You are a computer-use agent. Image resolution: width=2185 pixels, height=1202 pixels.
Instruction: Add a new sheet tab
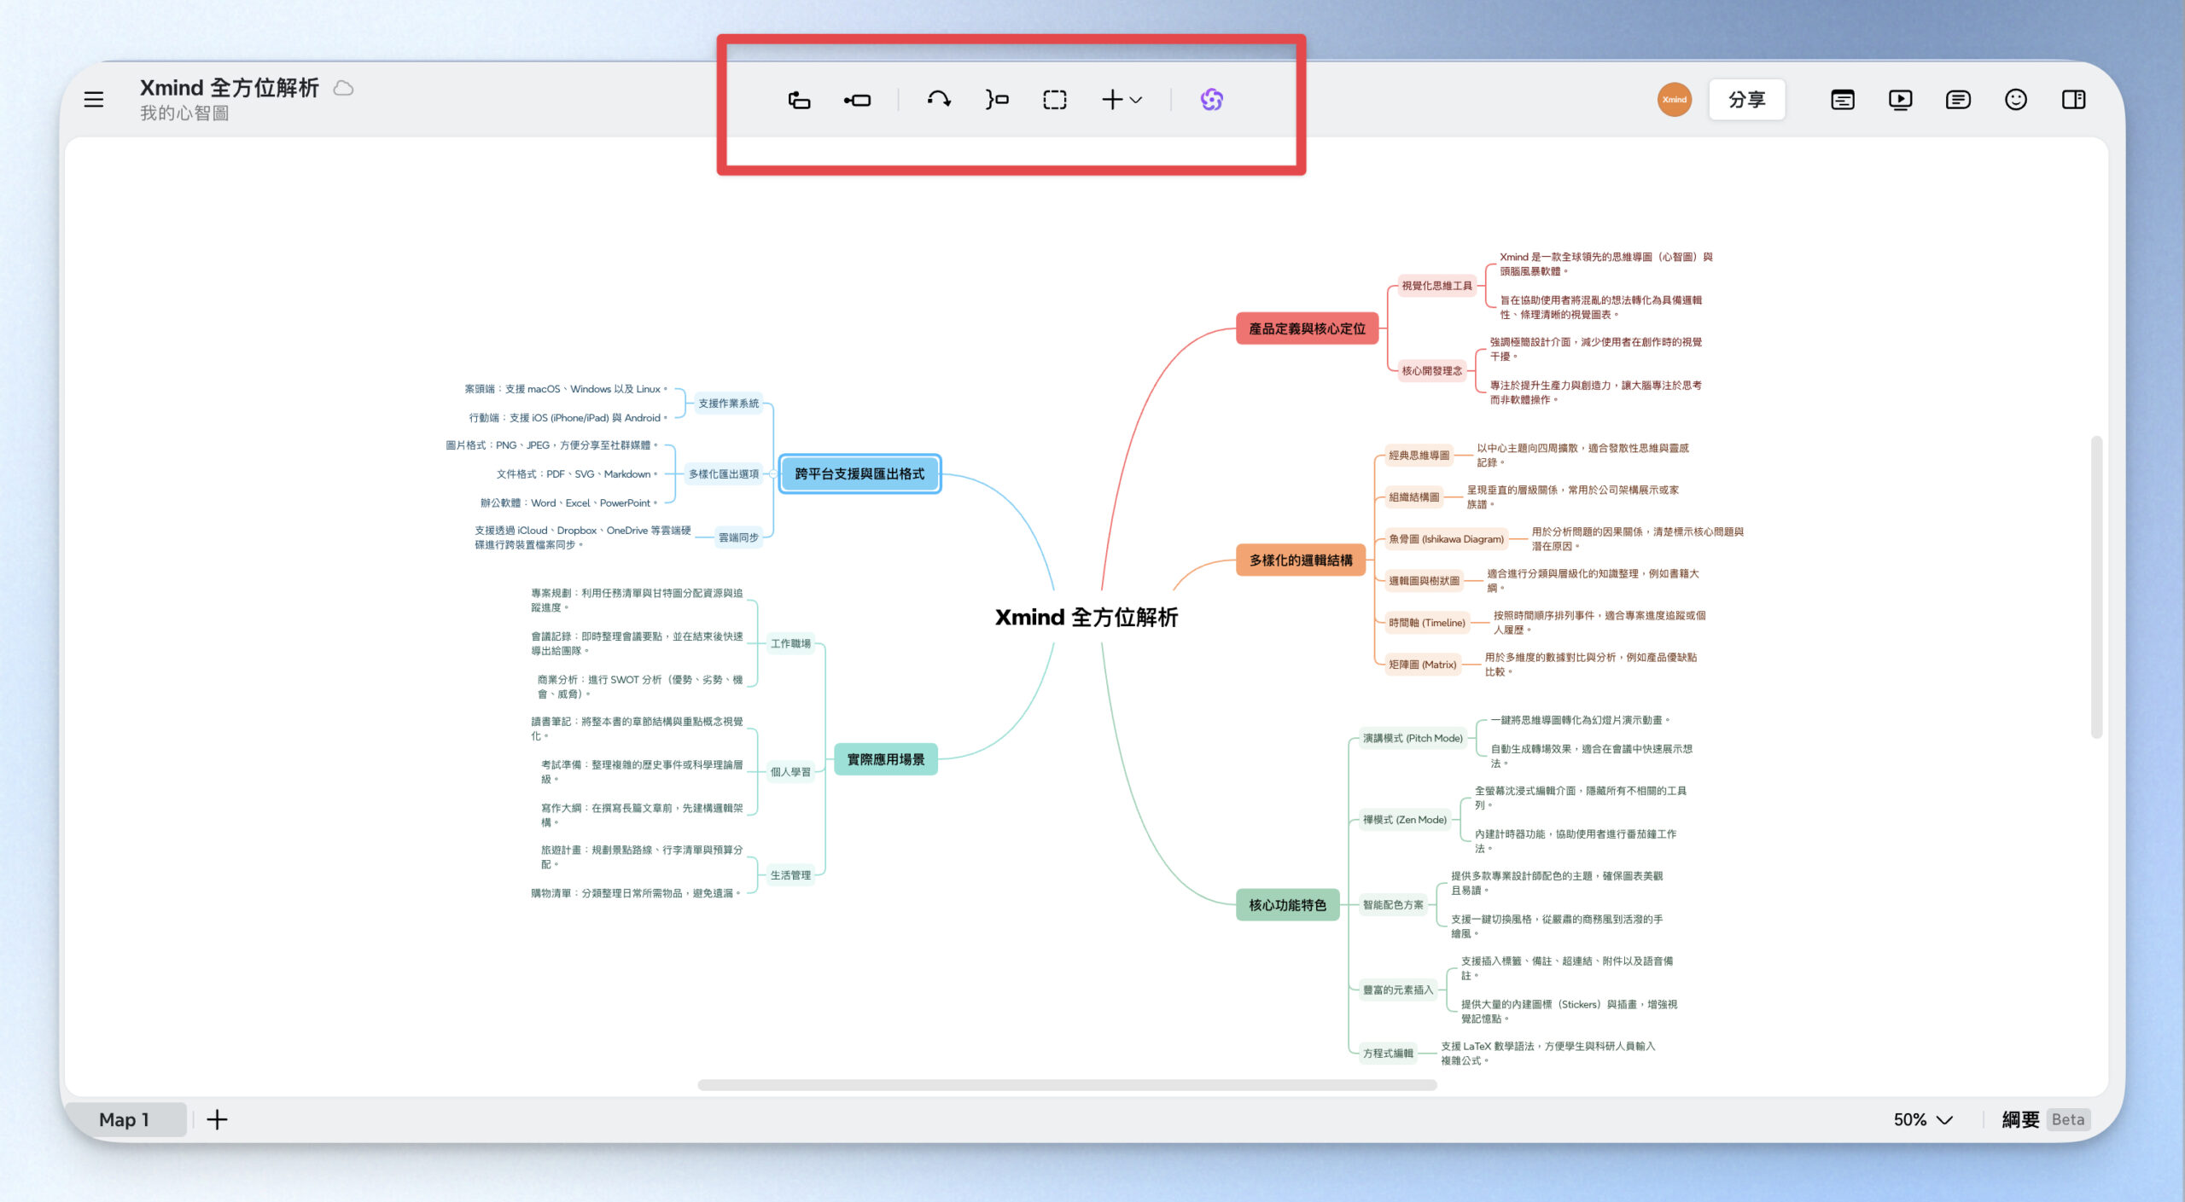(x=217, y=1119)
